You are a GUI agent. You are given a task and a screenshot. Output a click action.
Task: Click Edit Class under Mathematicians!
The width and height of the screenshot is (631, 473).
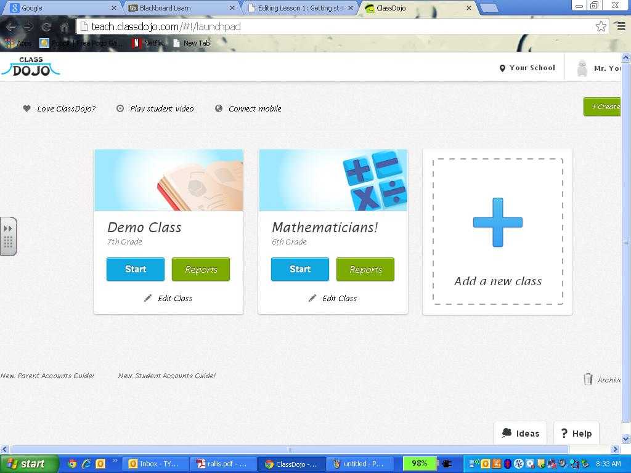pos(340,298)
